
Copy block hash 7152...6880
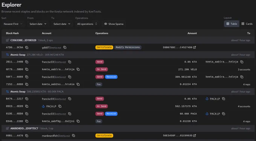27,85
